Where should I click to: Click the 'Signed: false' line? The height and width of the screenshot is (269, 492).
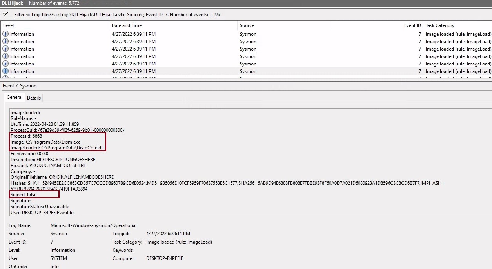[x=24, y=195]
